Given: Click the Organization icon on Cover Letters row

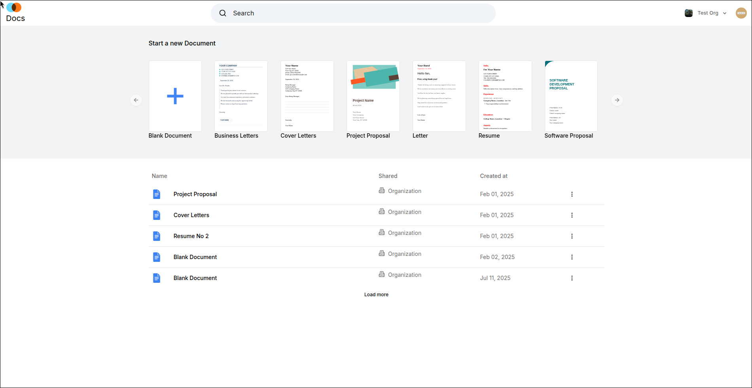Looking at the screenshot, I should (x=381, y=212).
